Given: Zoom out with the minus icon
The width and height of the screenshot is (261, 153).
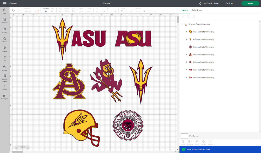Looking at the screenshot, I should [16, 147].
